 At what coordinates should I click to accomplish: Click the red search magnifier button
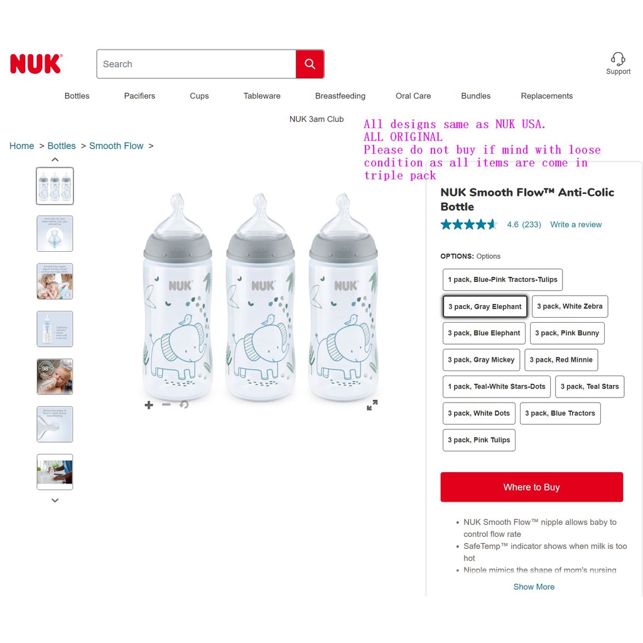[x=310, y=64]
